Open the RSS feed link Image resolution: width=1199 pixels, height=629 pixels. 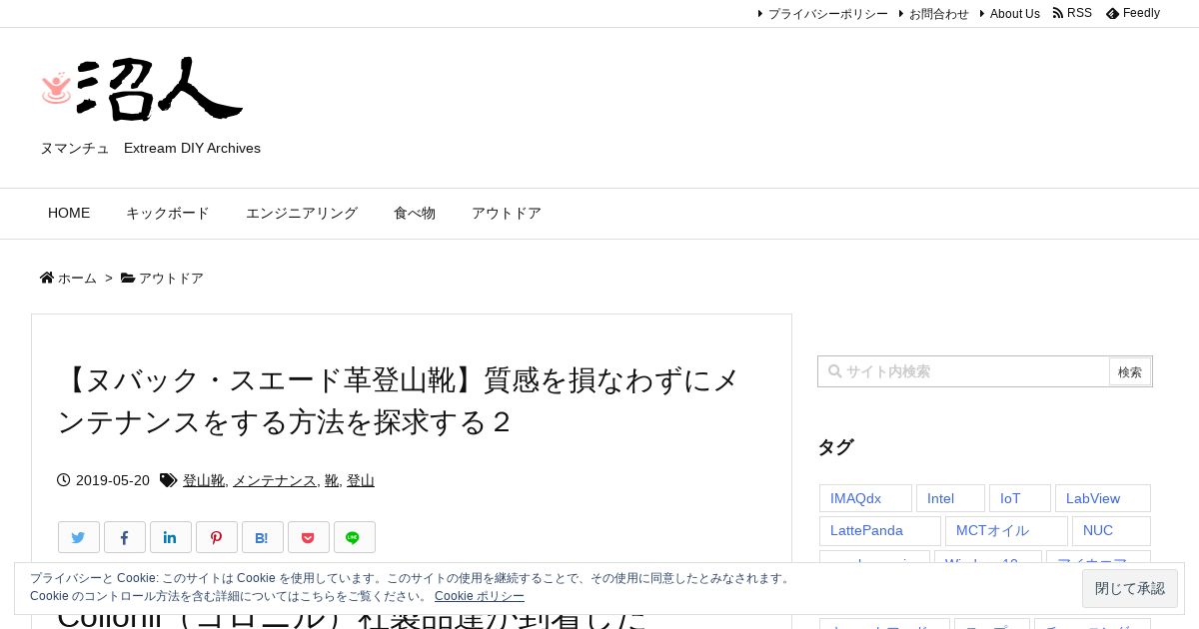pos(1072,13)
